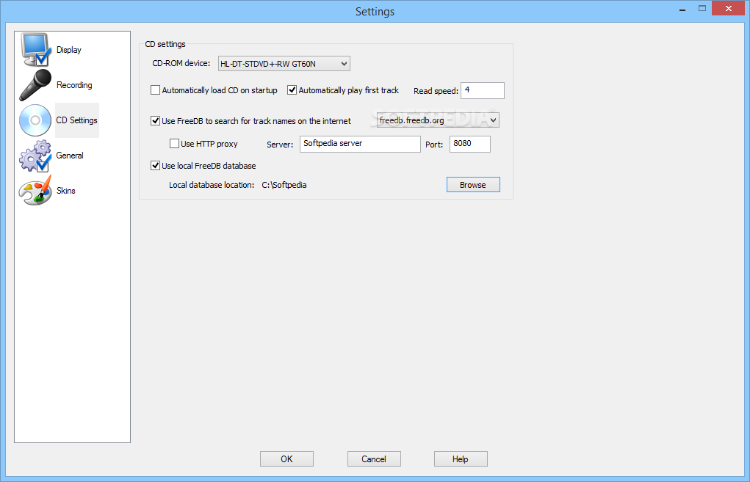Minimize the Settings window
Image resolution: width=750 pixels, height=482 pixels.
(x=682, y=9)
